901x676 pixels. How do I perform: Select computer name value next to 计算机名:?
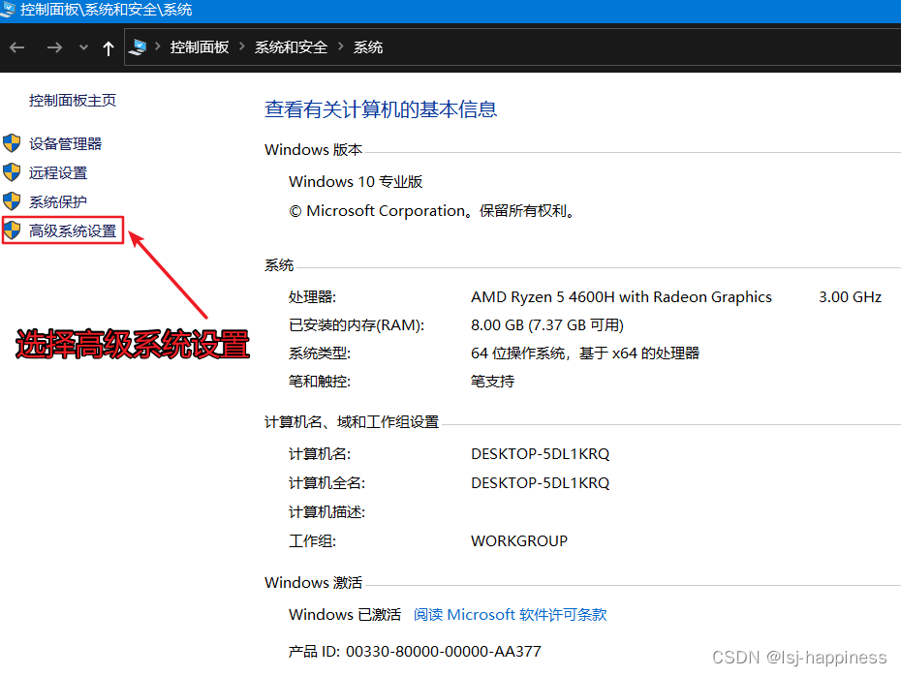pyautogui.click(x=541, y=453)
